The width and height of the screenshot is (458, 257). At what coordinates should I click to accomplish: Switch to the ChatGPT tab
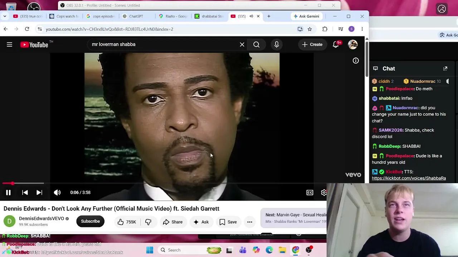click(137, 16)
